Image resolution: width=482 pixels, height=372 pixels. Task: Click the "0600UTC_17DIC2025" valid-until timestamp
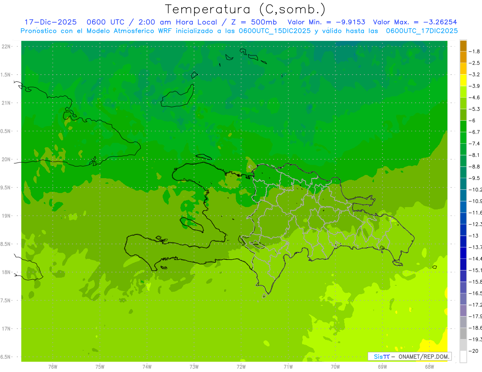click(x=422, y=31)
